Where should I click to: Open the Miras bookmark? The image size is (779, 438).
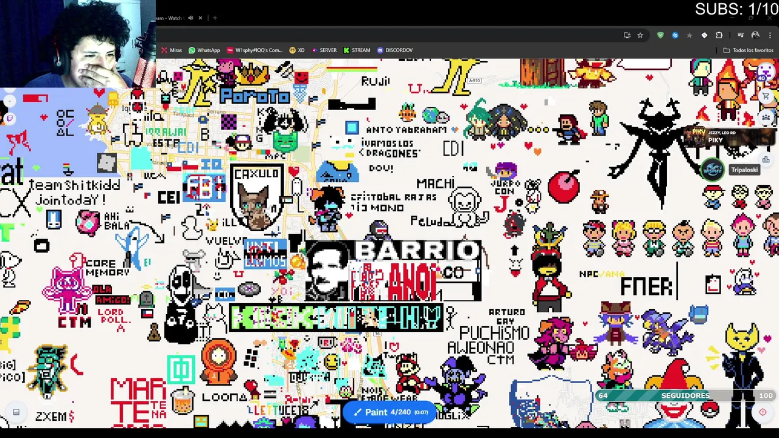tap(171, 50)
